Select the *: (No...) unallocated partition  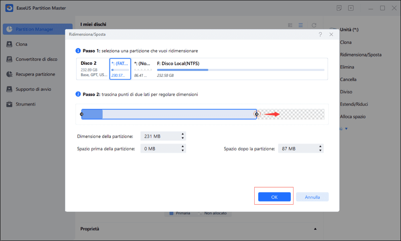pyautogui.click(x=143, y=69)
